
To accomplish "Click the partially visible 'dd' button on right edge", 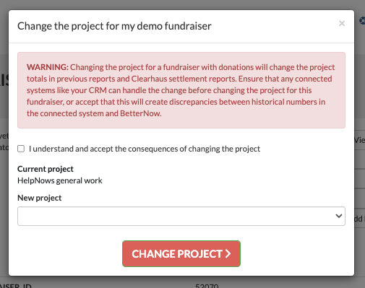I will [359, 219].
